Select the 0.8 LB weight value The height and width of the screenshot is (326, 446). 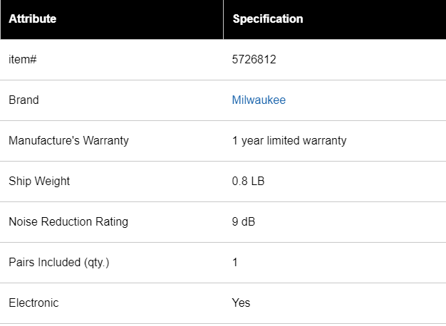click(248, 182)
